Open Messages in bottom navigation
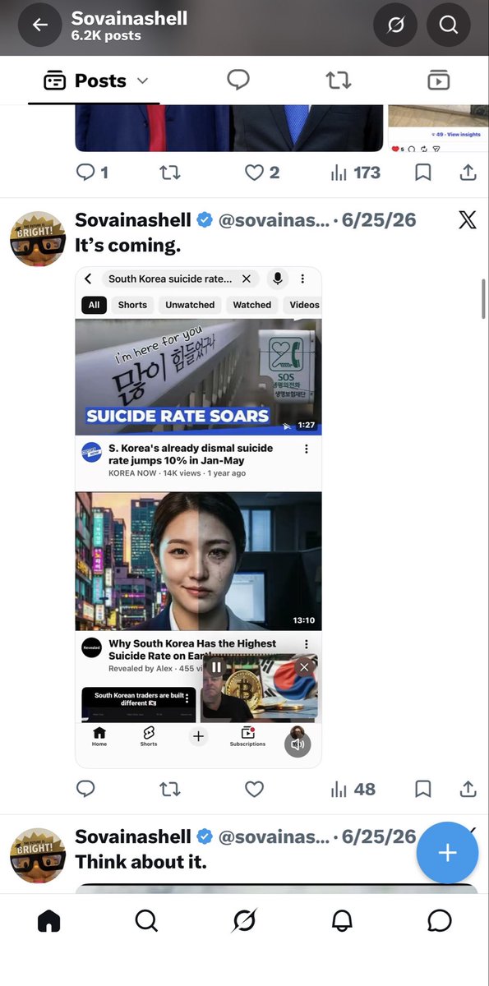This screenshot has height=986, width=489. point(440,921)
